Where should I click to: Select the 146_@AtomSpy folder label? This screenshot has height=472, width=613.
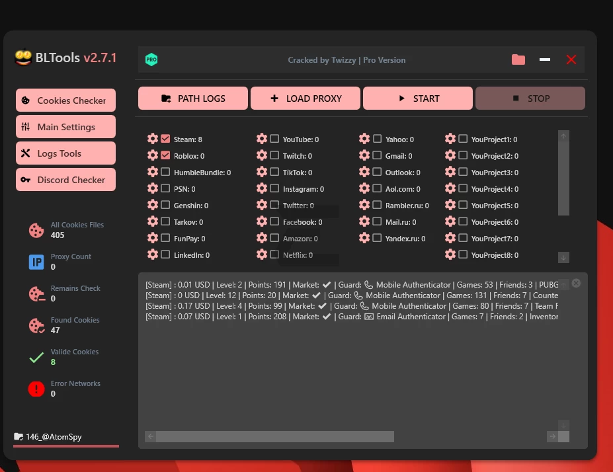[x=54, y=437]
